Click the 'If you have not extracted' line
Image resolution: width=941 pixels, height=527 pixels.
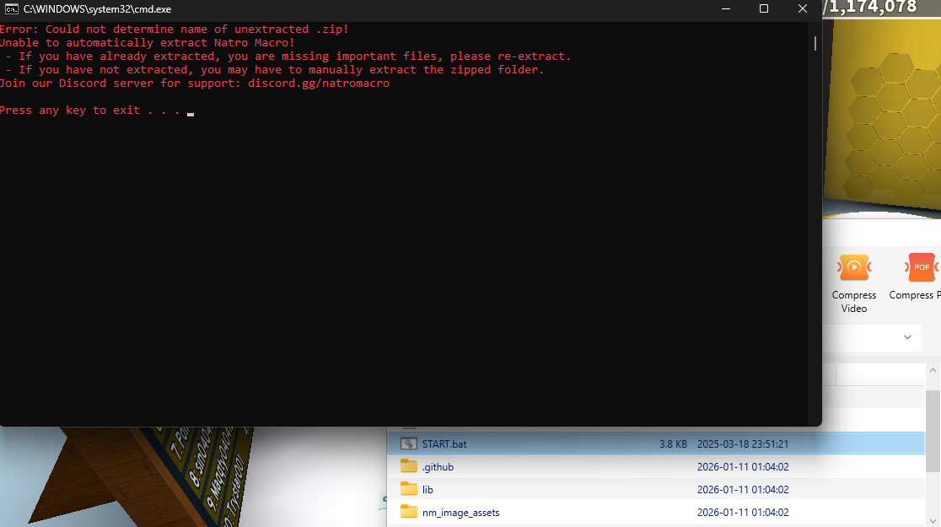pos(274,70)
